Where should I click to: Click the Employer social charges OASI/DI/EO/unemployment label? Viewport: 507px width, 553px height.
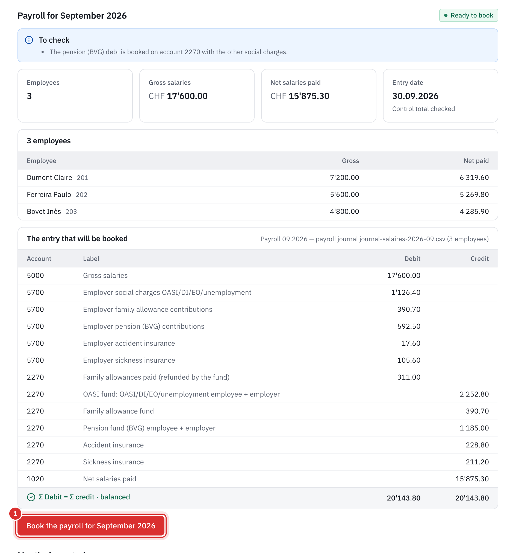[x=167, y=293]
